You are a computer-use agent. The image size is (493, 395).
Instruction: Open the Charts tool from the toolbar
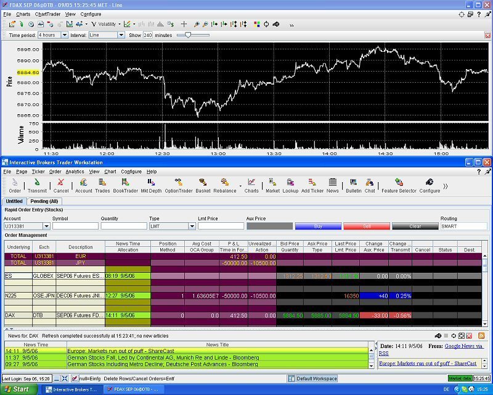pyautogui.click(x=251, y=183)
